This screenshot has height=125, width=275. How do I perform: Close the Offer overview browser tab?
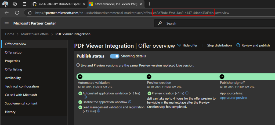click(141, 4)
